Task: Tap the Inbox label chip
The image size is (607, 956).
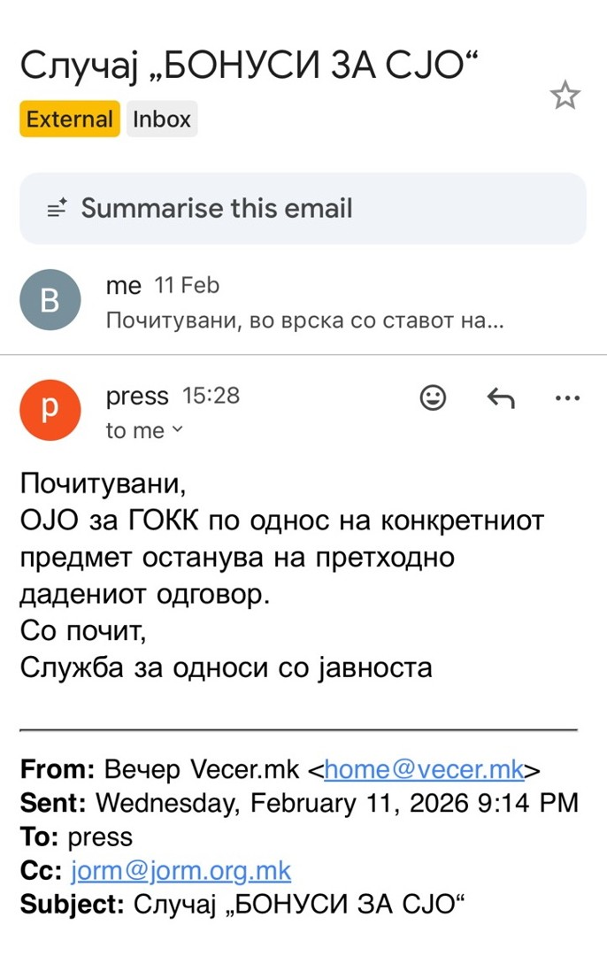Action: [162, 119]
